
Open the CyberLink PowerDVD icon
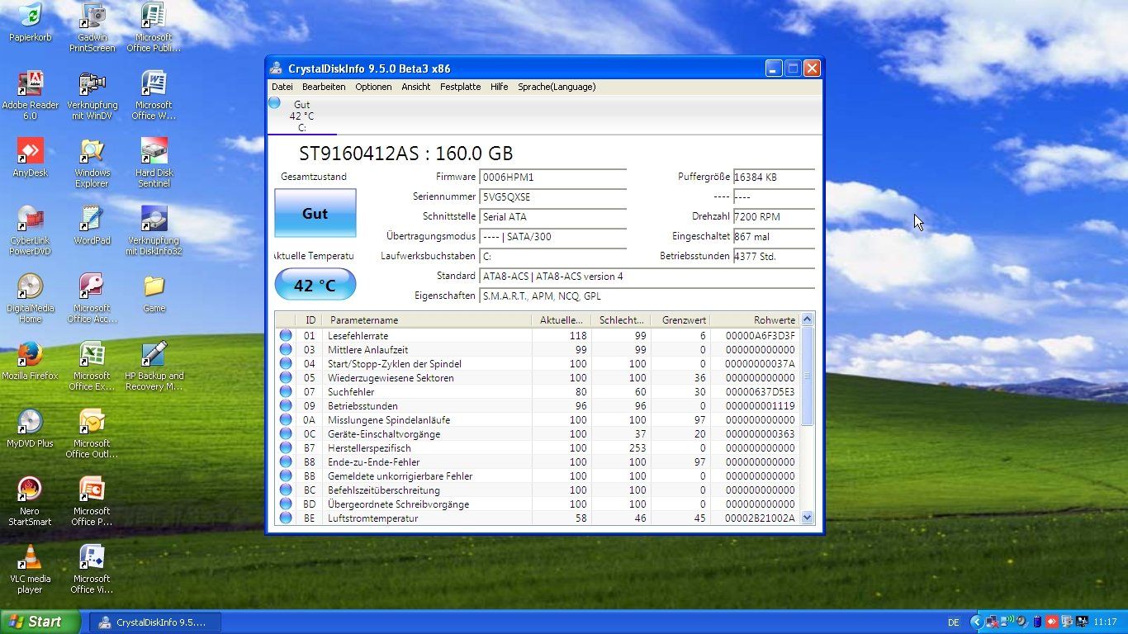tap(30, 231)
